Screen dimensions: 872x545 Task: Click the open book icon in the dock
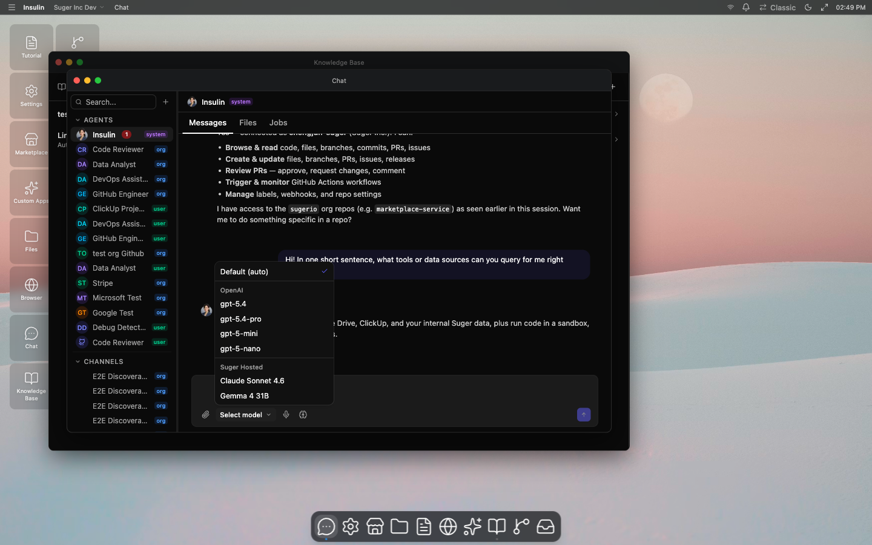[x=497, y=527]
